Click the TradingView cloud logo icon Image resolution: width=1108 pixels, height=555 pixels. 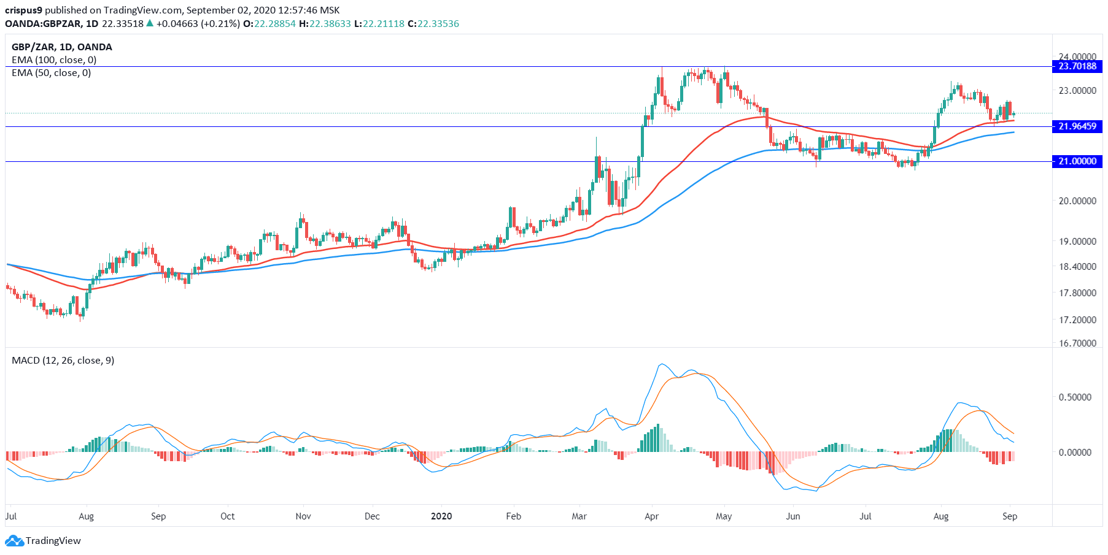14,541
